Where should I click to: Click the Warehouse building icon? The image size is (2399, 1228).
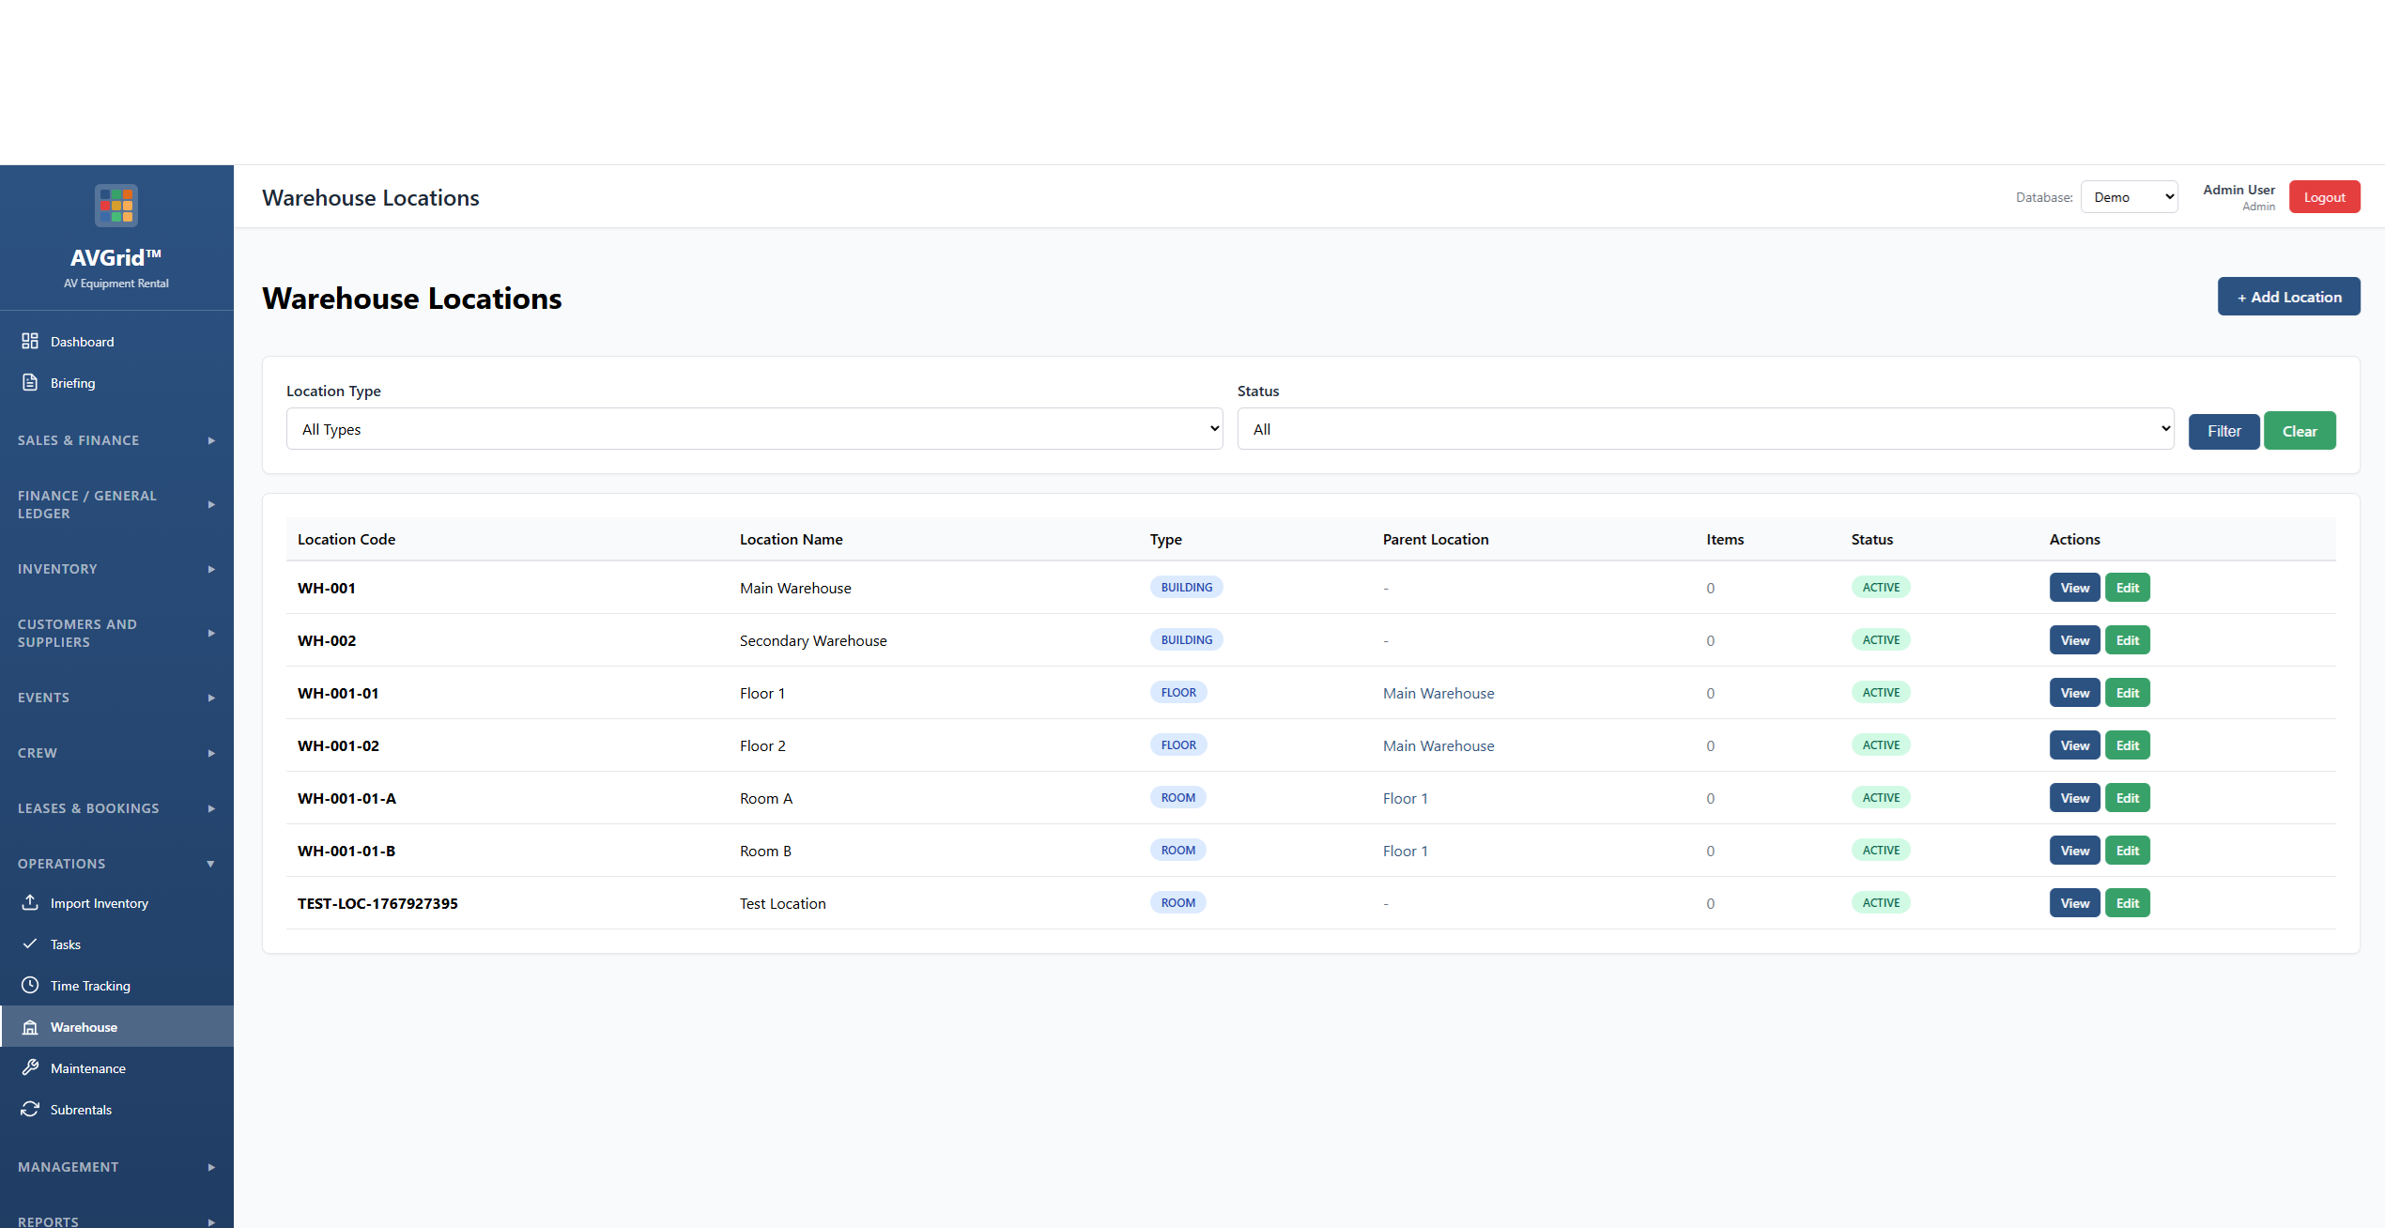(x=30, y=1026)
